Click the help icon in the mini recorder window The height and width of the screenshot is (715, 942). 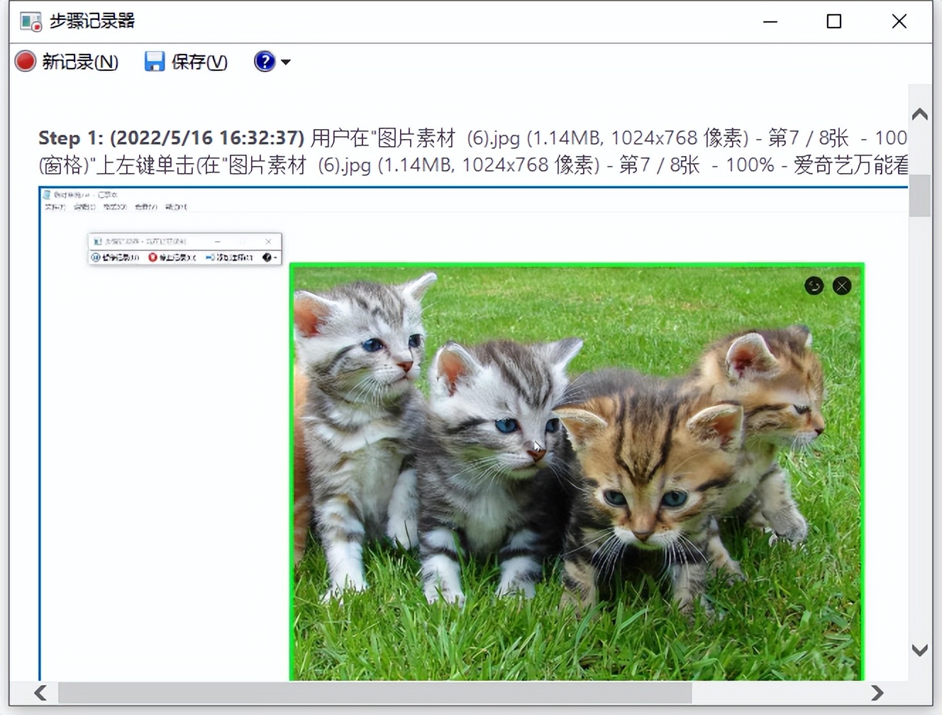coord(266,257)
